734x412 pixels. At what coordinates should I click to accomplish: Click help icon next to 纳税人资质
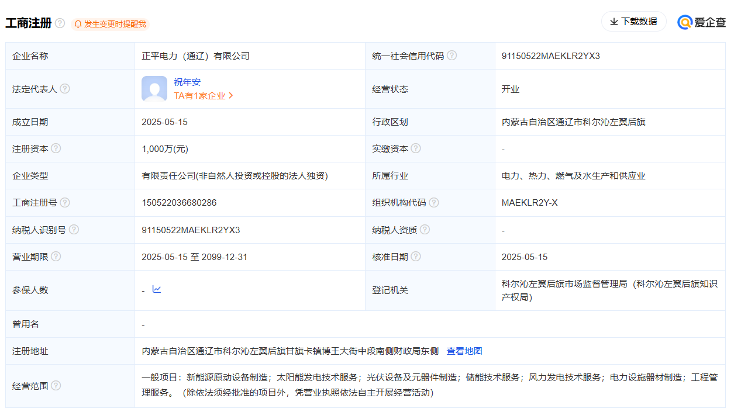pos(425,230)
